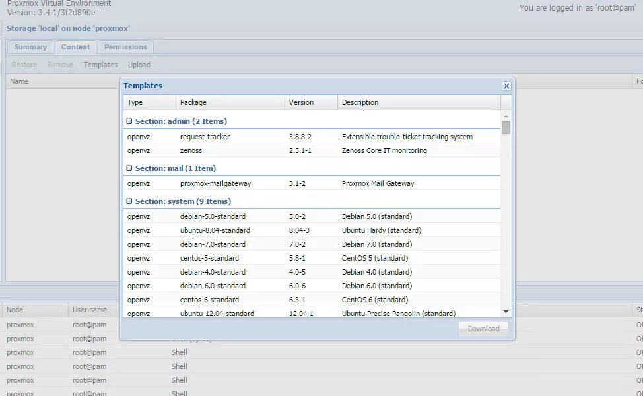Select the proxmox-mailgateway template
This screenshot has width=643, height=396.
(312, 183)
